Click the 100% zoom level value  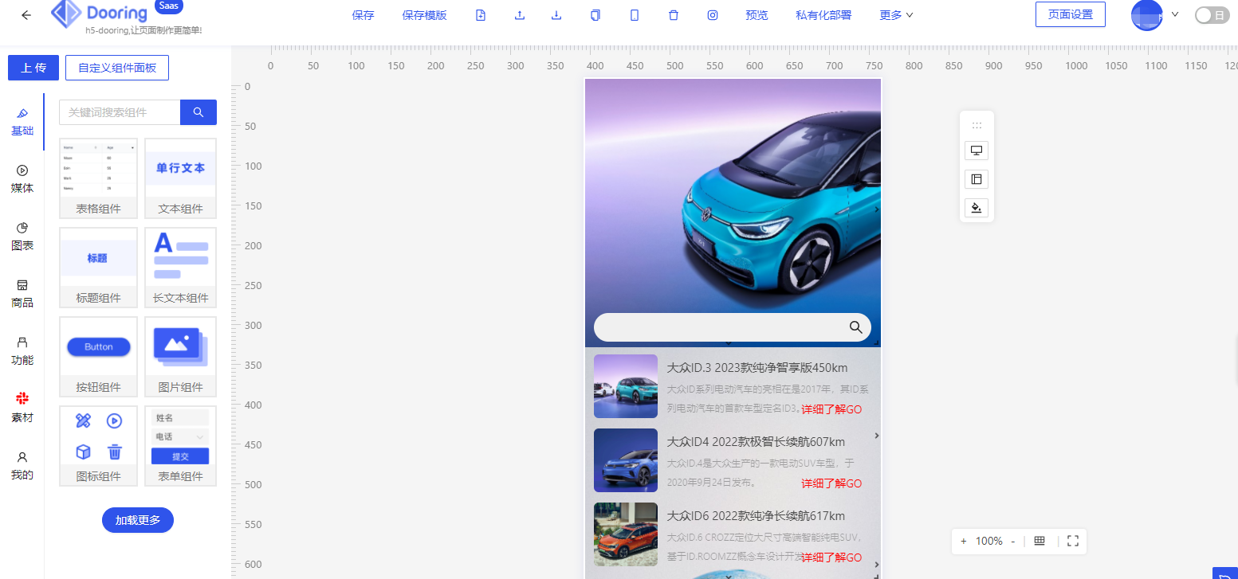pyautogui.click(x=988, y=541)
